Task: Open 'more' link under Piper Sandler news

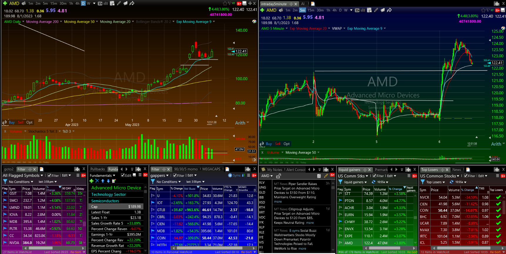Action: [278, 201]
